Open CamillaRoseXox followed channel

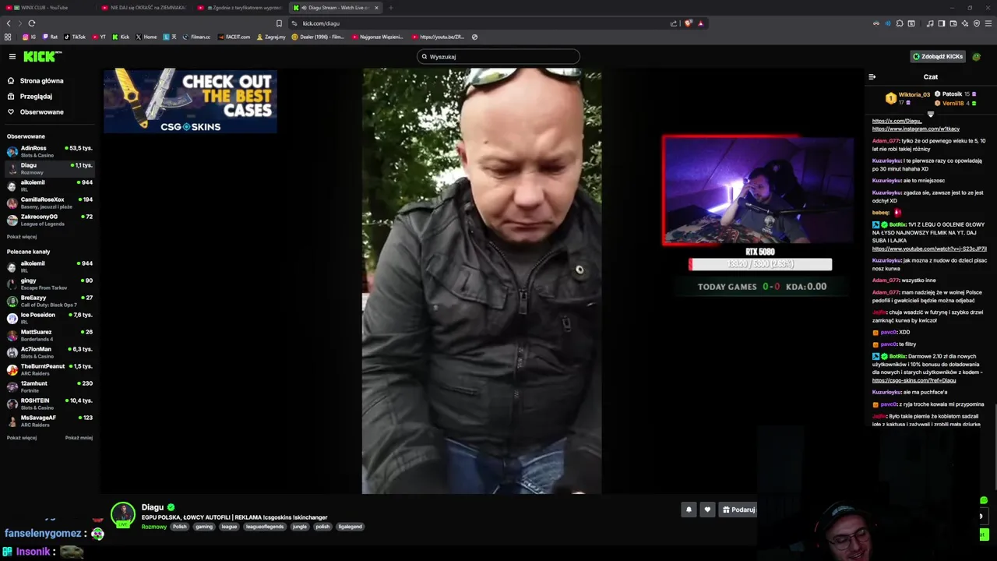49,202
